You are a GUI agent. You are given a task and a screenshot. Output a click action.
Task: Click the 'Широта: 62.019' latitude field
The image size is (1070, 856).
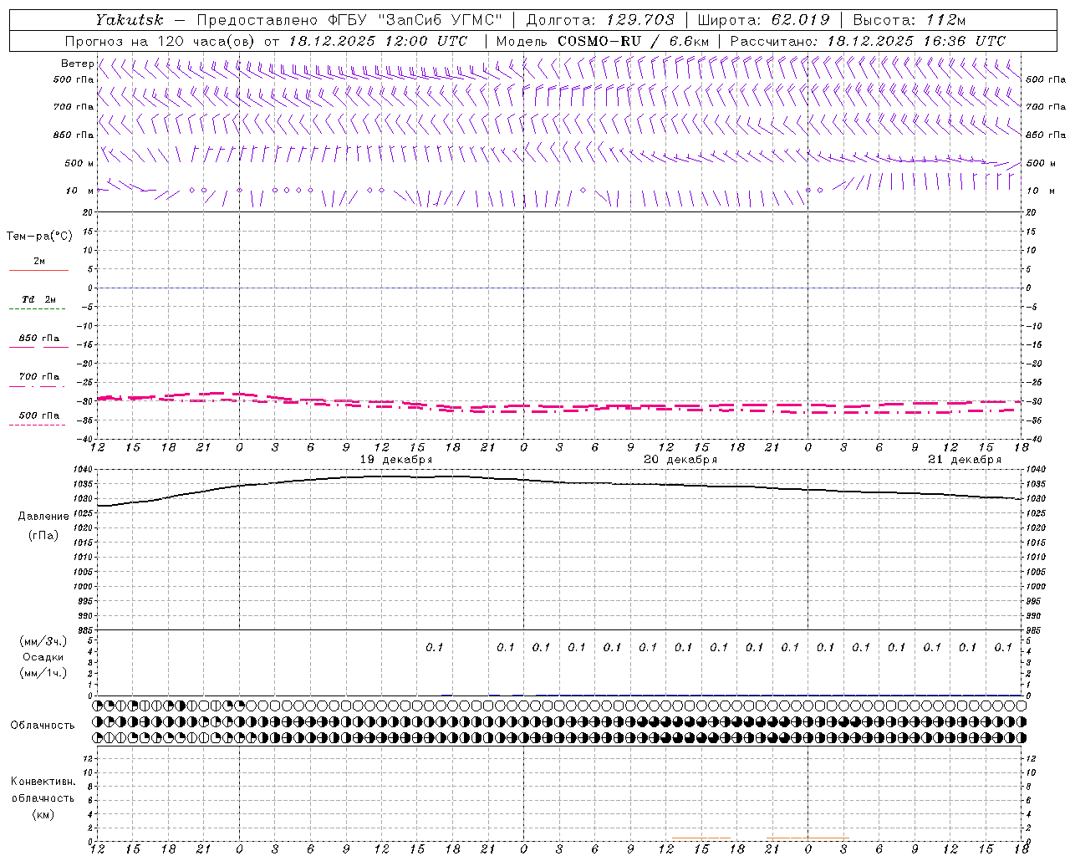(x=763, y=20)
